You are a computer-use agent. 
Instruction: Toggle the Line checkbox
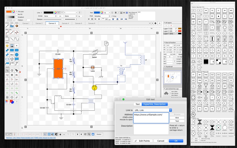click(x=41, y=12)
